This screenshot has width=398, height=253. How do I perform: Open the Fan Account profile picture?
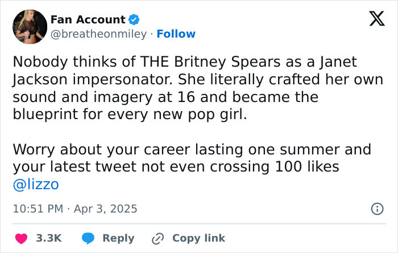[x=29, y=27]
